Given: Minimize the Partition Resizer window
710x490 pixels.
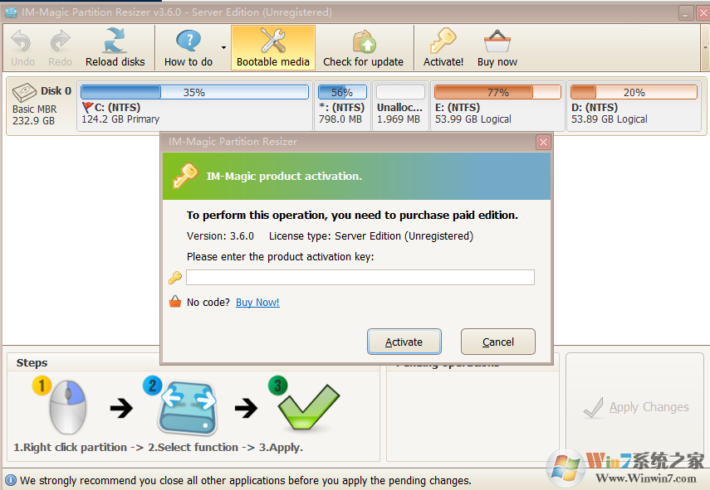Looking at the screenshot, I should 686,12.
